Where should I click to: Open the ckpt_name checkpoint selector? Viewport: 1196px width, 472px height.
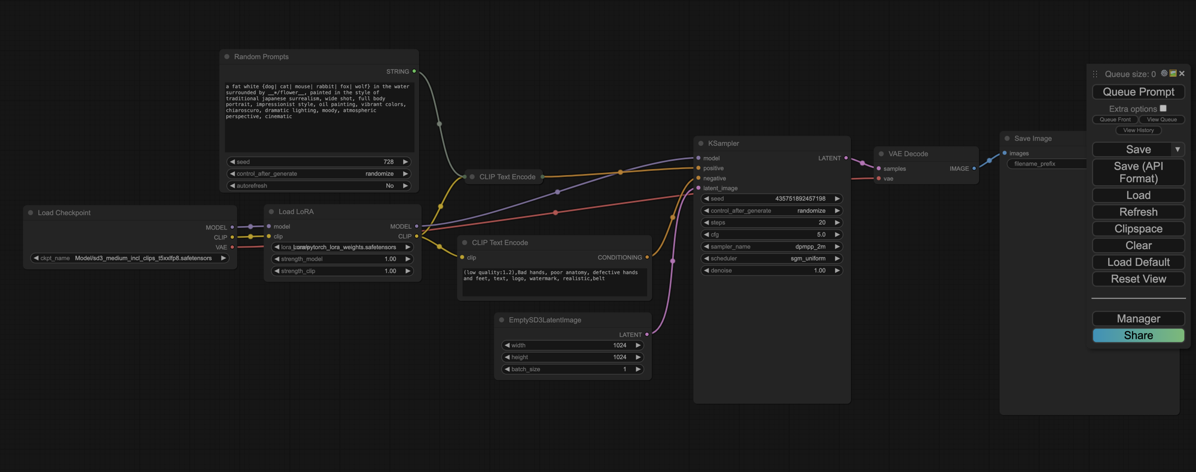tap(130, 258)
